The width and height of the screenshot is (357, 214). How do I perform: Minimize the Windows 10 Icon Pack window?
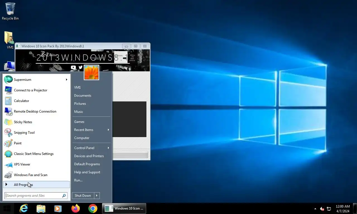126,46
